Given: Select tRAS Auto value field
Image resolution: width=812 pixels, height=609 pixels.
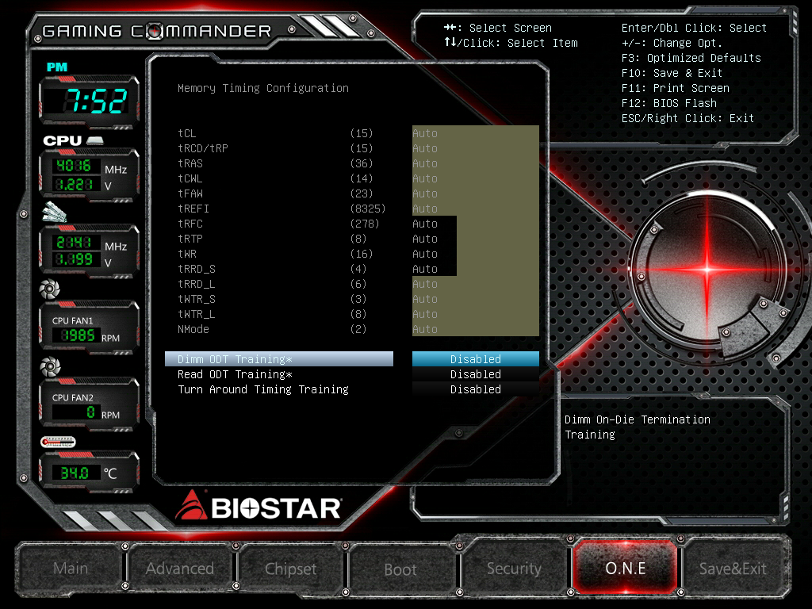Looking at the screenshot, I should click(476, 163).
